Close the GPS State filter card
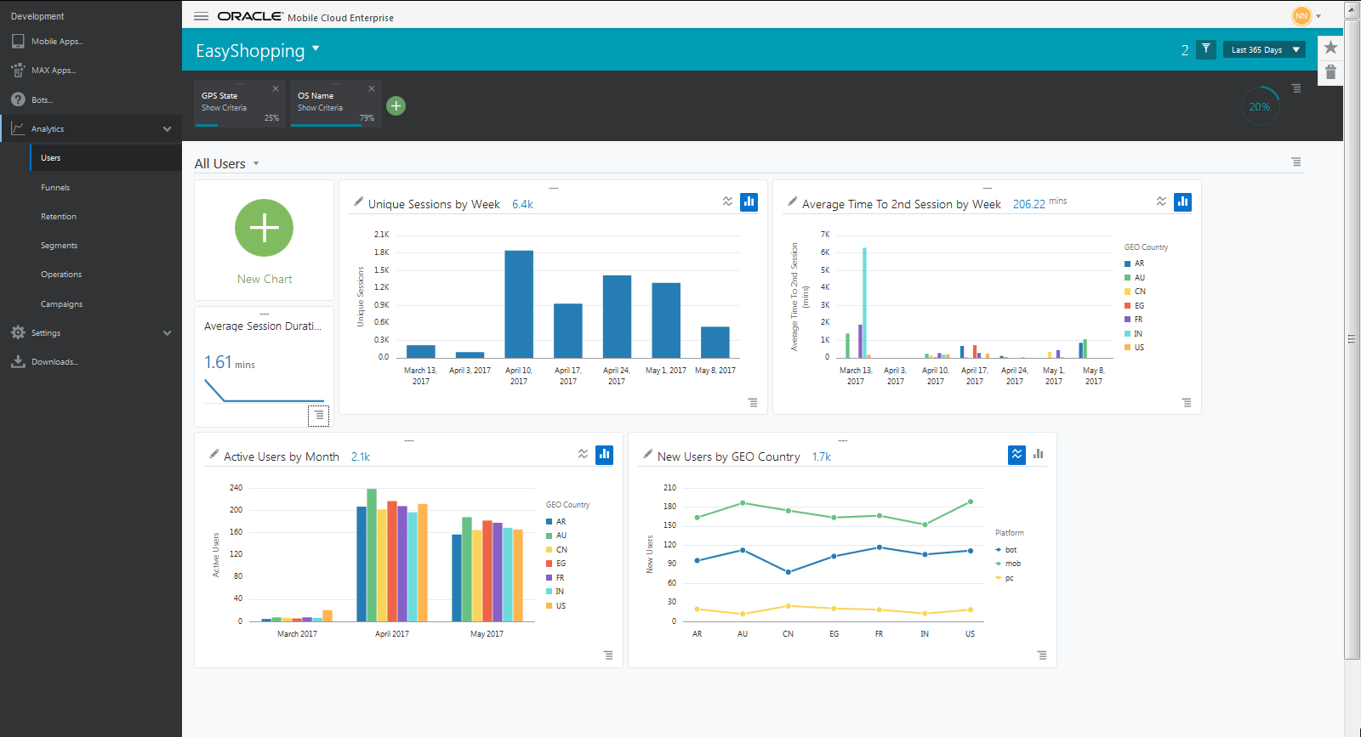The width and height of the screenshot is (1361, 737). pyautogui.click(x=276, y=88)
